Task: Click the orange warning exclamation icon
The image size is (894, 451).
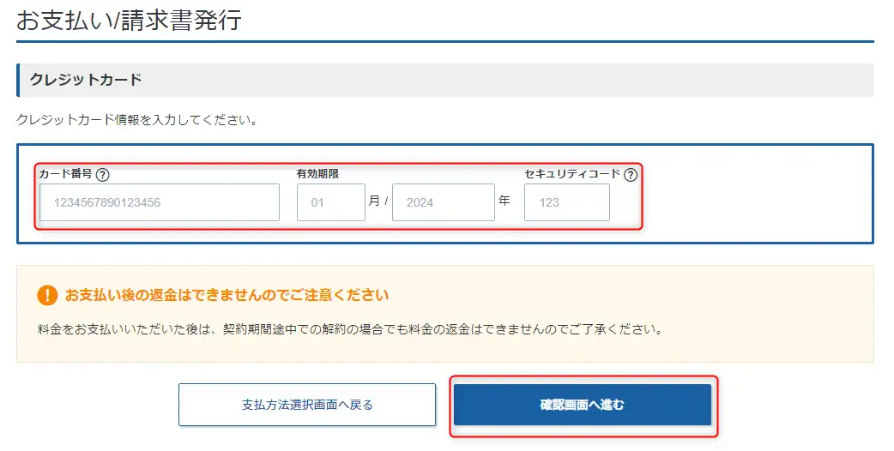Action: 47,295
